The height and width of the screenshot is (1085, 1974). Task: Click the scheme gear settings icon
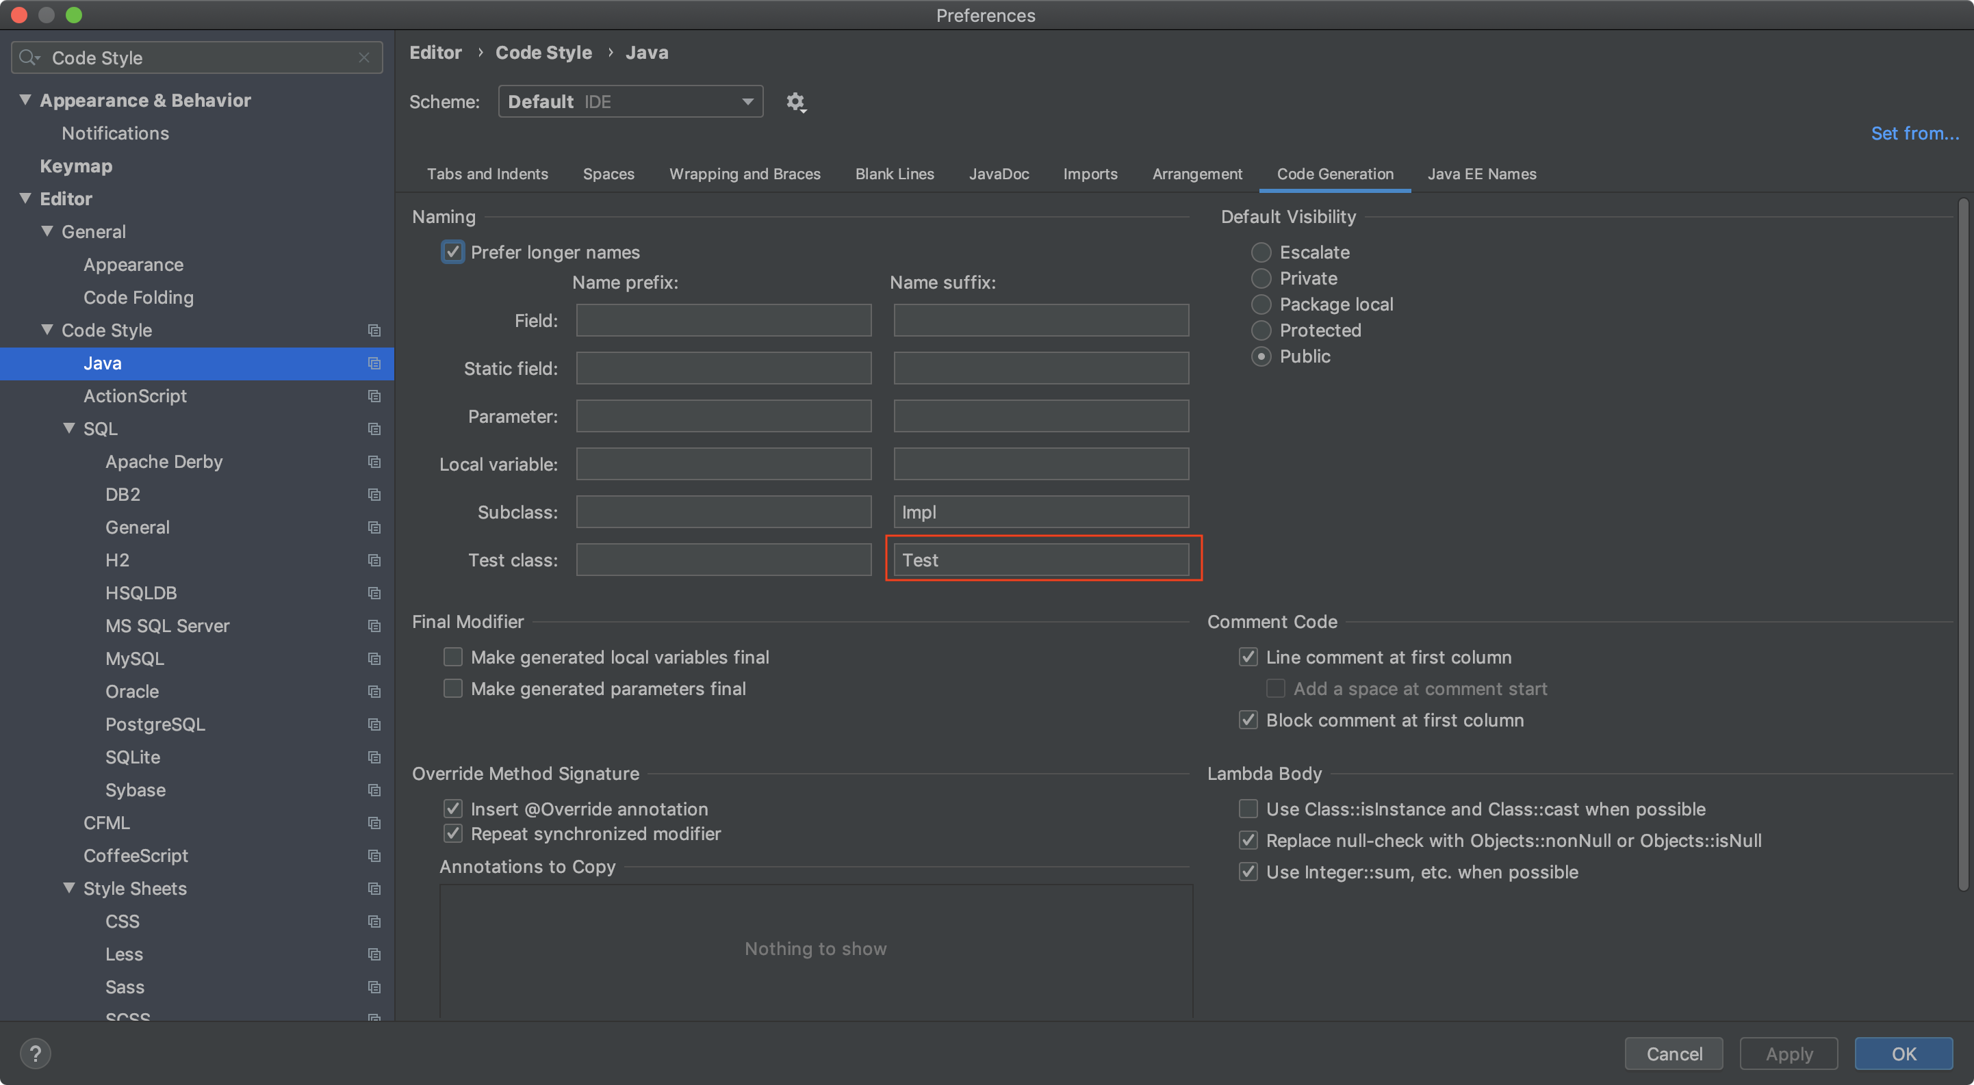pos(795,102)
